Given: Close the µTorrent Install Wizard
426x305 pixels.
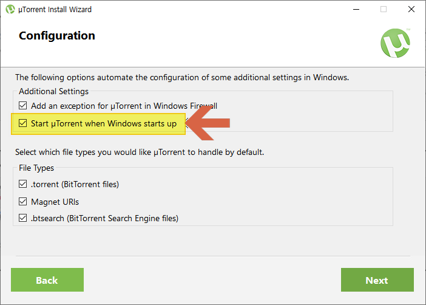Looking at the screenshot, I should (411, 9).
